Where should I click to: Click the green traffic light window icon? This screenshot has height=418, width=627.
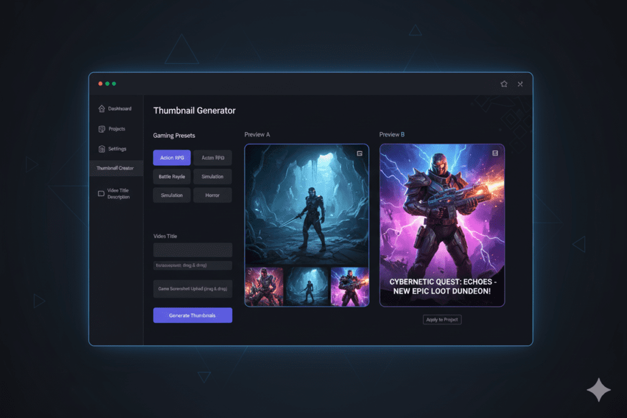pyautogui.click(x=114, y=84)
